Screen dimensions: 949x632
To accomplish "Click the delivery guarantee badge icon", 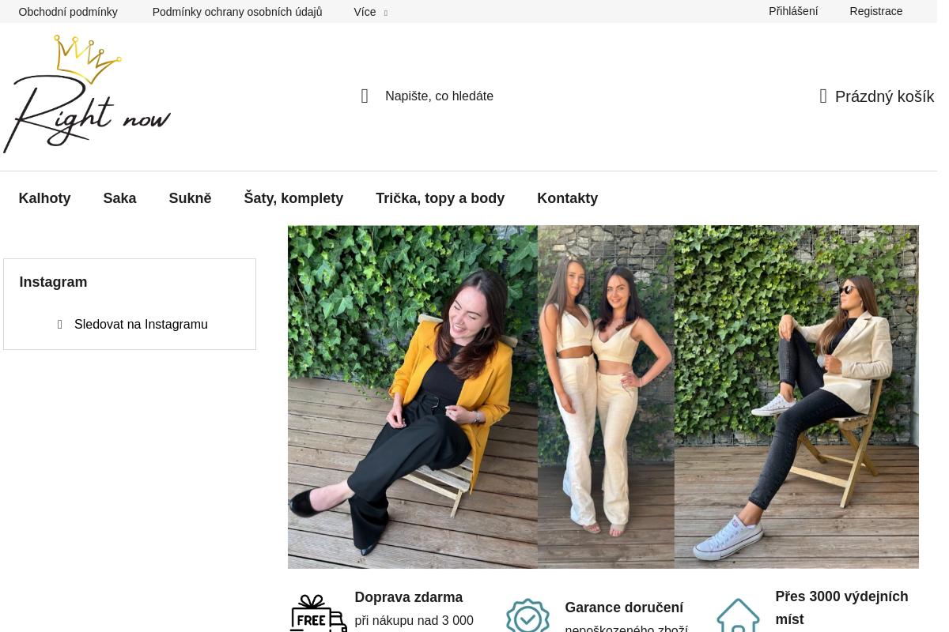I will point(527,616).
